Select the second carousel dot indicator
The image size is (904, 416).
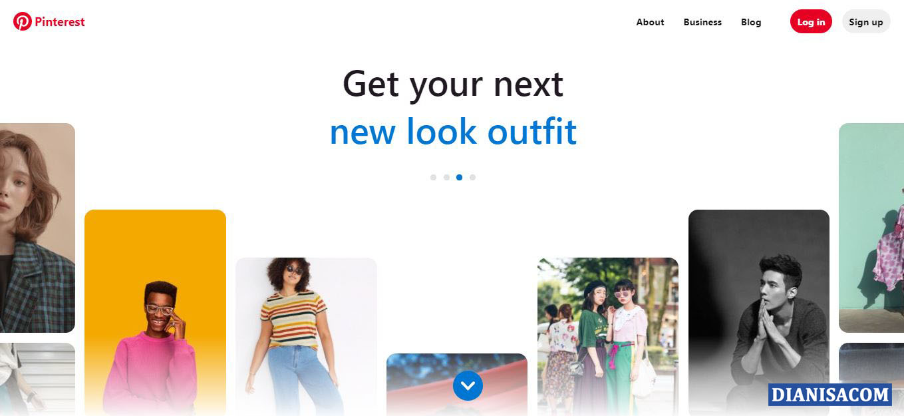point(446,178)
